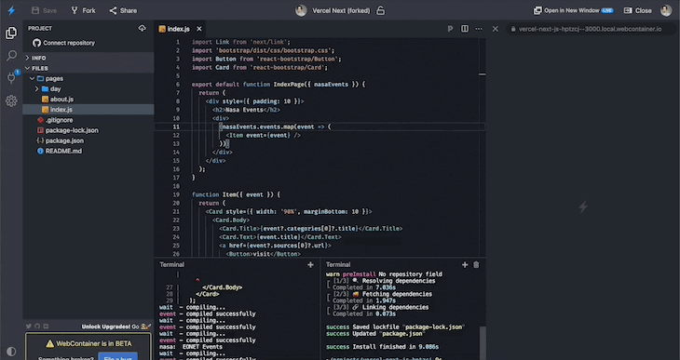Click 'success Install finished' terminal line
This screenshot has height=360, width=680.
click(x=382, y=347)
